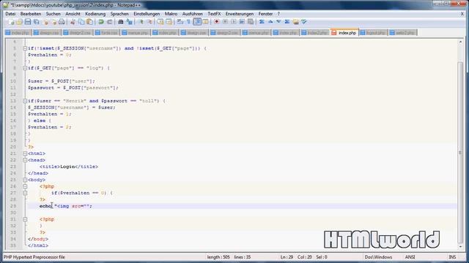Open the Ansicht menu
469x263 pixels.
tap(73, 14)
